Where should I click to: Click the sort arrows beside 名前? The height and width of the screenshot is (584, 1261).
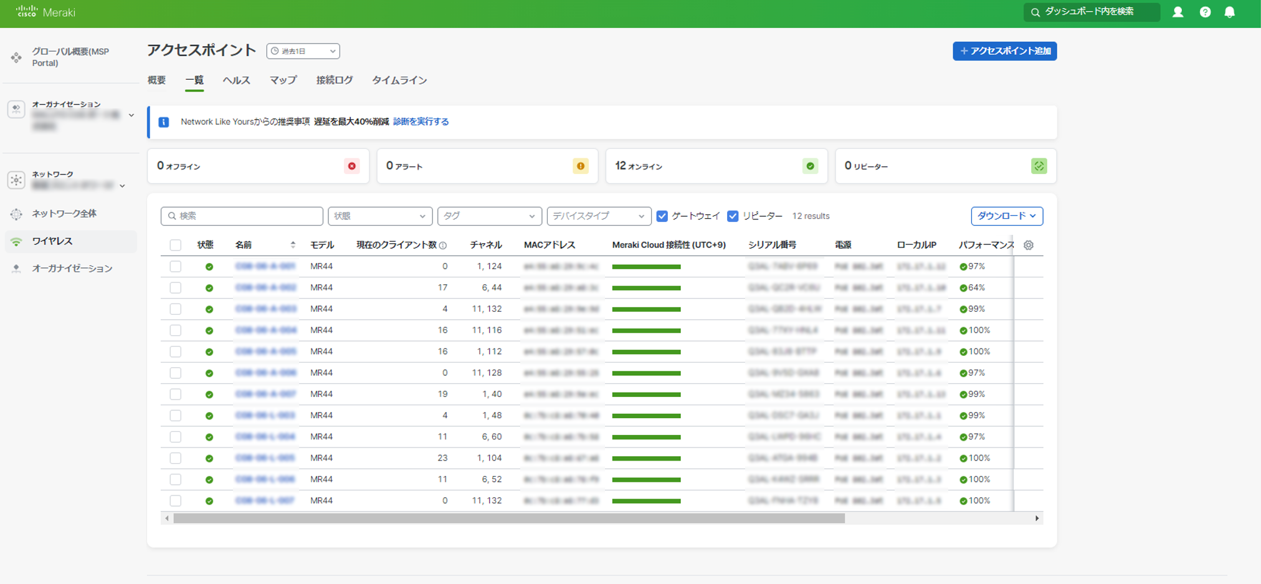tap(293, 245)
